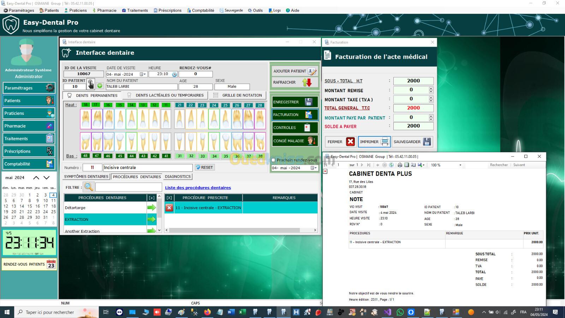The image size is (565, 318).
Task: Go to the previous calendar month arrow
Action: pyautogui.click(x=36, y=177)
